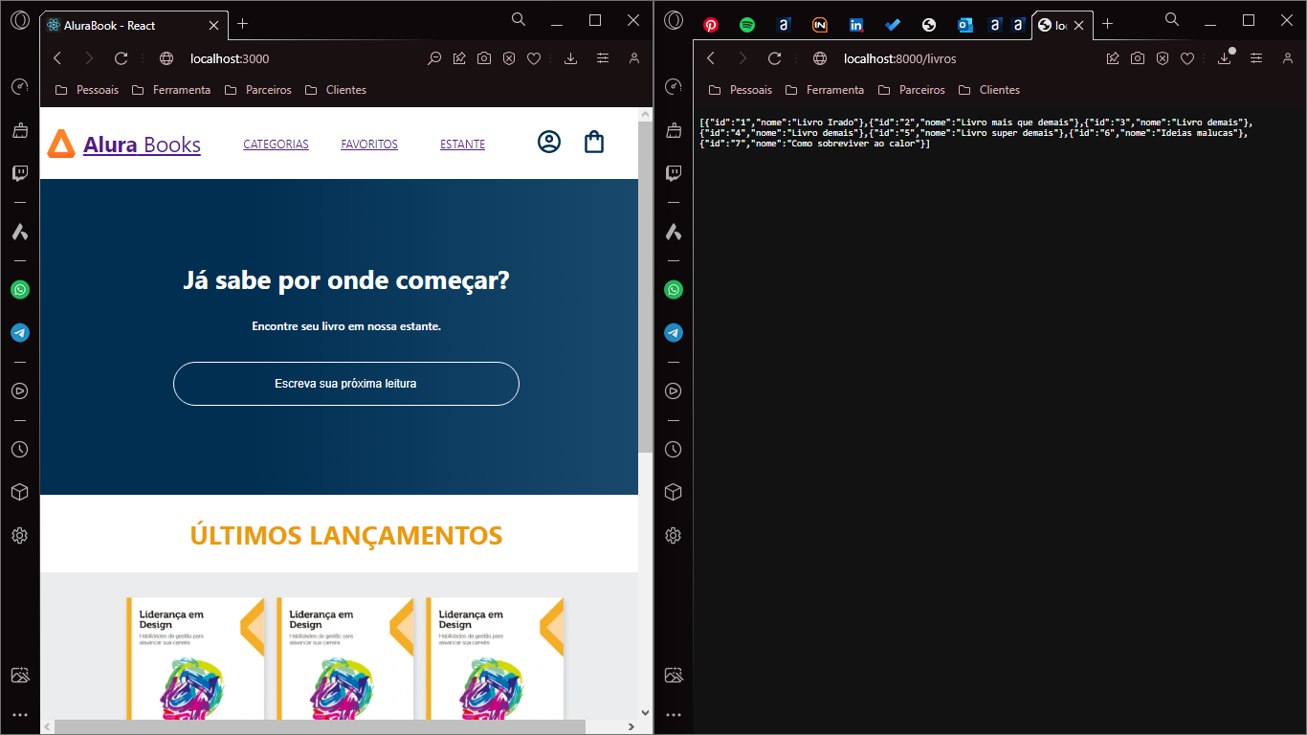Click the Alura Books logo link
The height and width of the screenshot is (735, 1307).
[x=124, y=144]
